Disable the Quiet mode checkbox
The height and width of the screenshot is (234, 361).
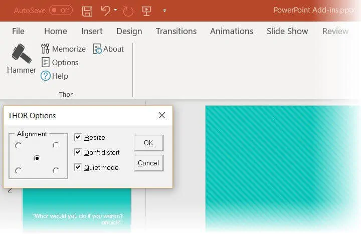tap(78, 167)
